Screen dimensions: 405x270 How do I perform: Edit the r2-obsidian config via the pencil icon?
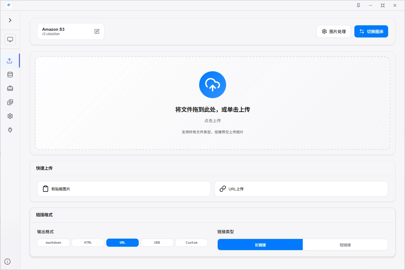point(97,31)
